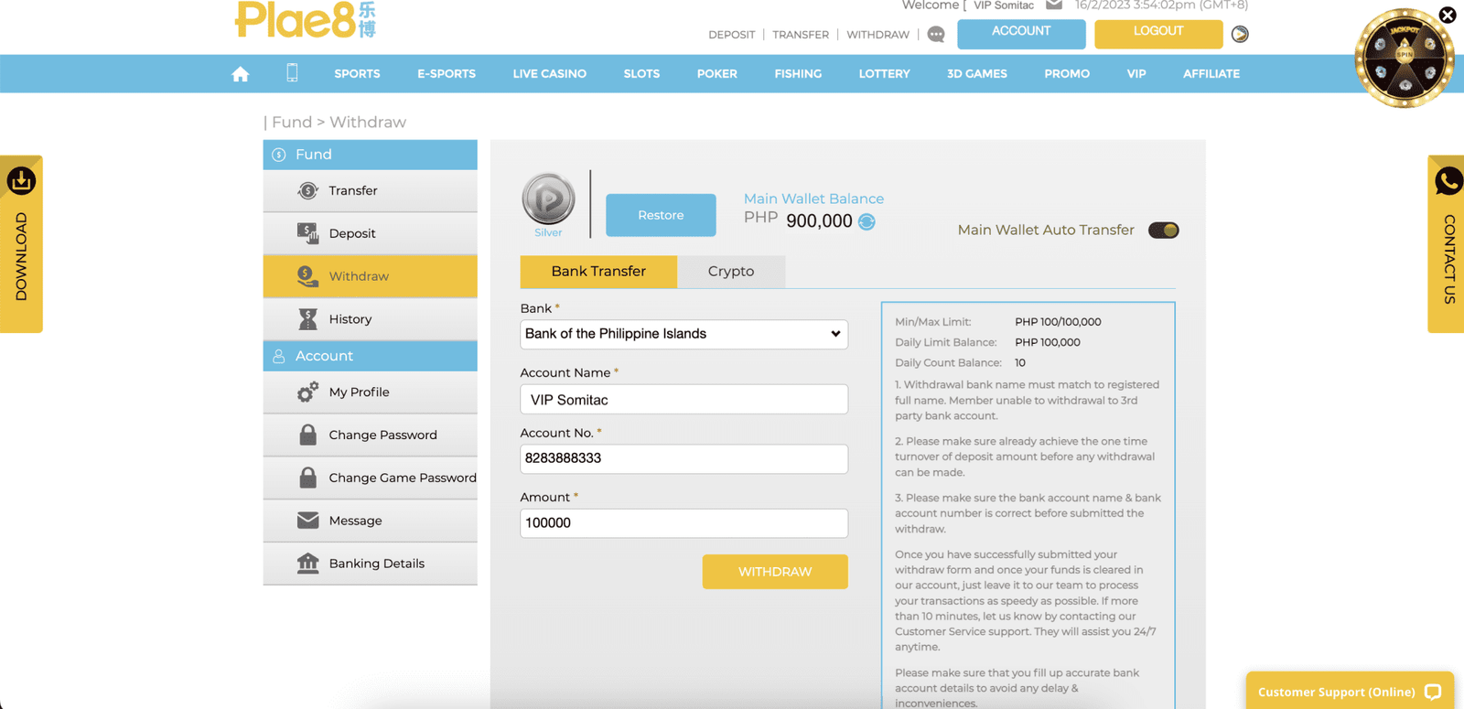Open the chat bubble icon near Withdraw
The width and height of the screenshot is (1464, 709).
pos(935,35)
